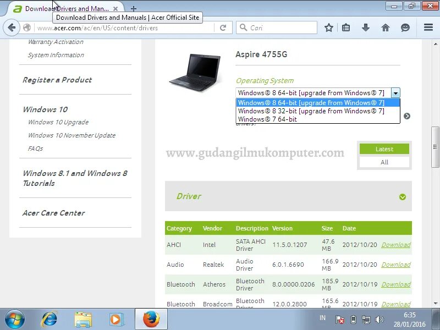Screen dimensions: 440x330
Task: Open Windows Media Player from taskbar
Action: [116, 320]
